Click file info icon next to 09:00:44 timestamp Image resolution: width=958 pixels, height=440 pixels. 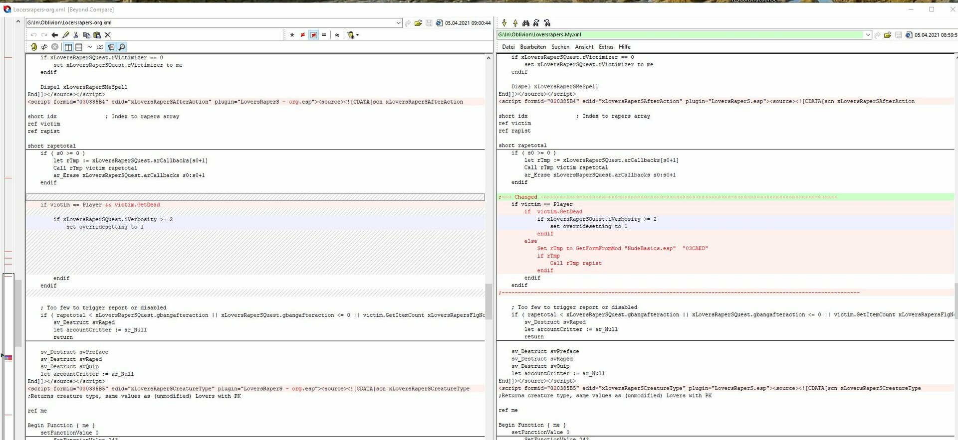tap(439, 23)
